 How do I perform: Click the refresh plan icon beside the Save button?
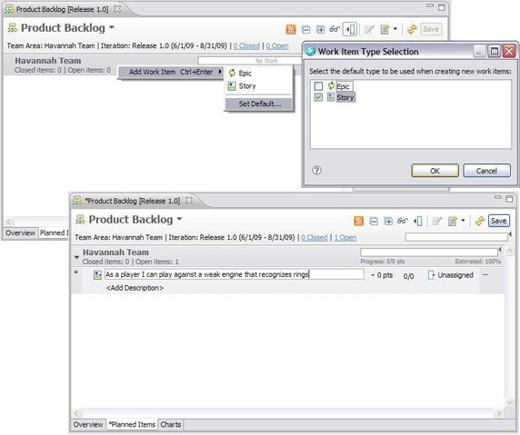(479, 221)
